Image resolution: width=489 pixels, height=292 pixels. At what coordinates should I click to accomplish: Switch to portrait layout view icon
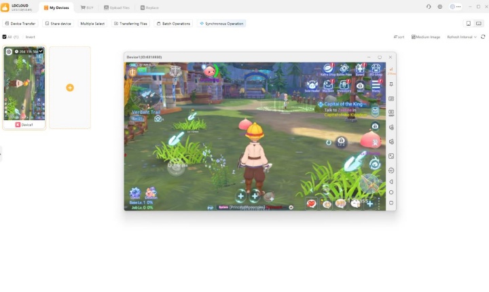click(468, 23)
